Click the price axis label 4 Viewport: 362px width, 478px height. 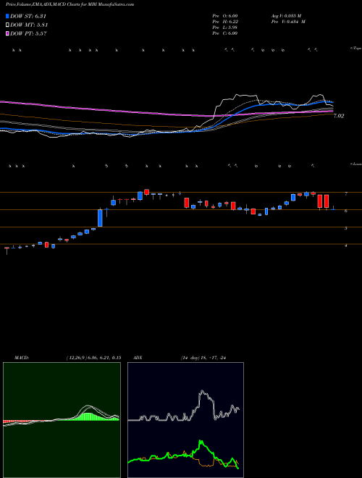346,245
